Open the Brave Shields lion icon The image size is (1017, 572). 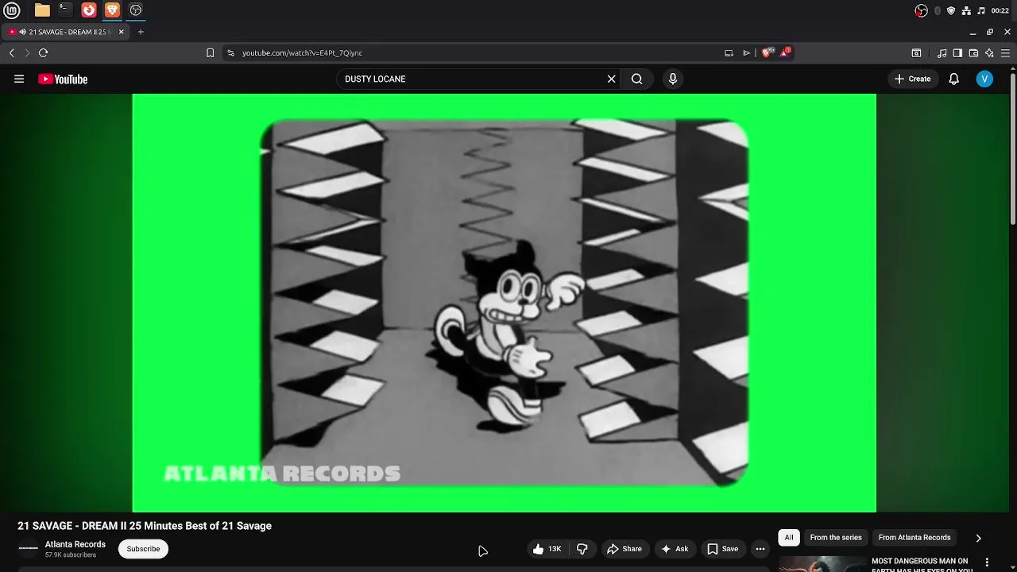click(x=766, y=52)
